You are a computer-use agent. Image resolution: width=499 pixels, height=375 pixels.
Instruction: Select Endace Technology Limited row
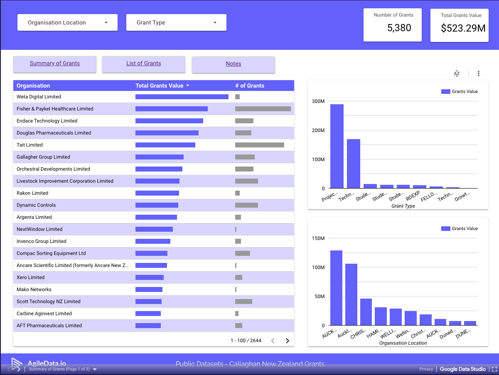point(154,121)
